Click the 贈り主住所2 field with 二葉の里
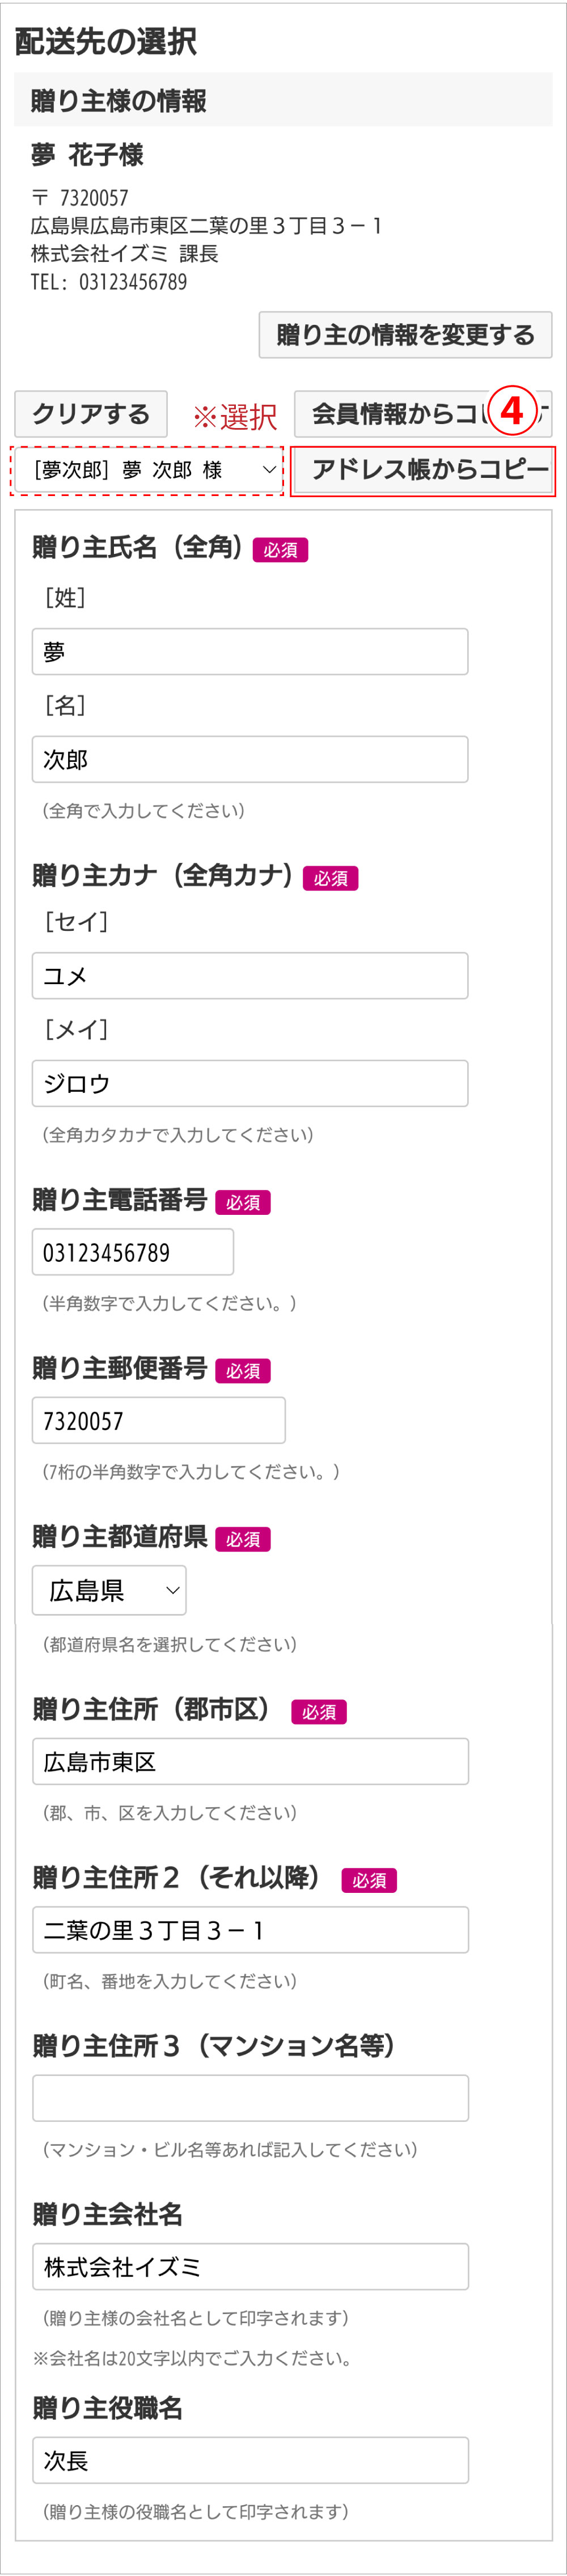This screenshot has width=567, height=2576. [x=250, y=1930]
